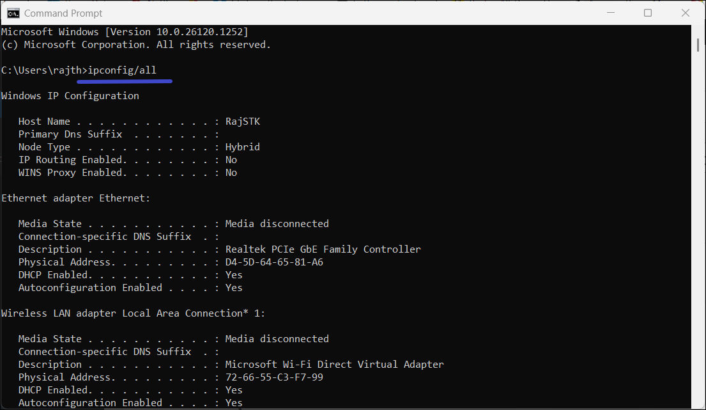Click the Node Type value "Hybrid"

pyautogui.click(x=243, y=147)
